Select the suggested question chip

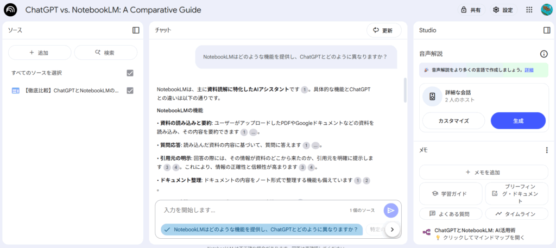point(262,230)
